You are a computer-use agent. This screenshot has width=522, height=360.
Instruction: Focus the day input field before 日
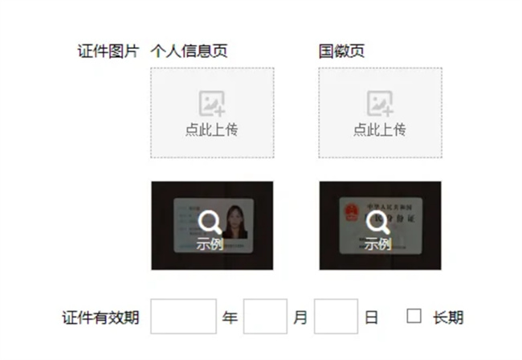pyautogui.click(x=336, y=317)
